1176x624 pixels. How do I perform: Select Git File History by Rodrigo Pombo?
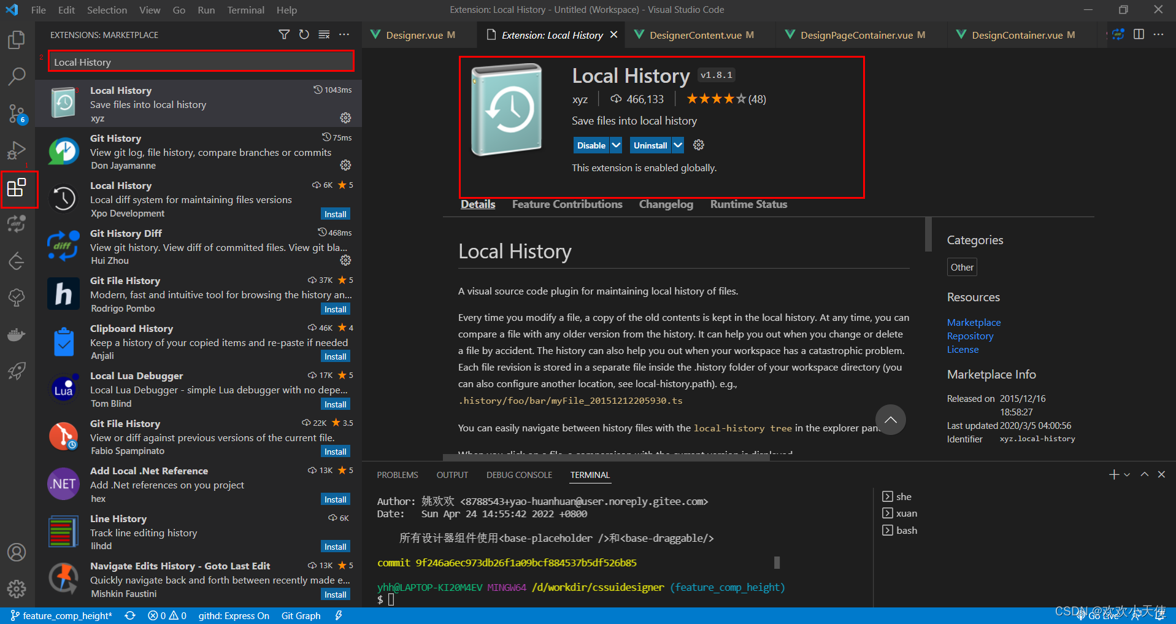coord(198,294)
